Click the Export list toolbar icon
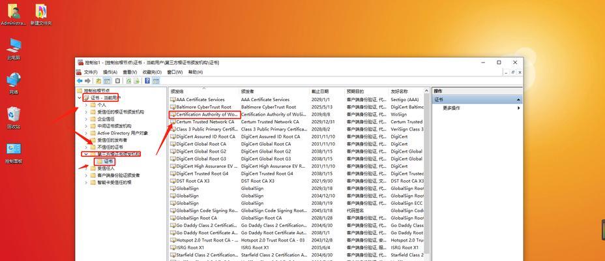This screenshot has width=605, height=261. [x=136, y=81]
